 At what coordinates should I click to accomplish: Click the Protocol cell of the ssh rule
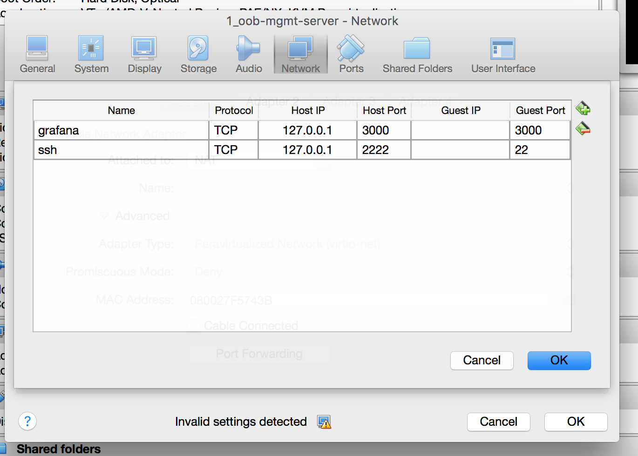234,150
